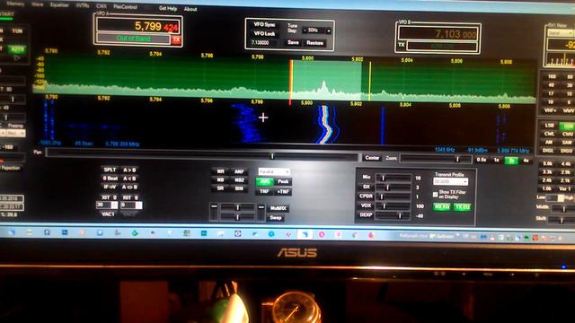The image size is (575, 323).
Task: Open the FlexControl menu
Action: tap(125, 6)
